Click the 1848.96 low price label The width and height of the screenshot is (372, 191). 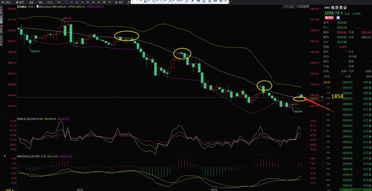click(297, 111)
